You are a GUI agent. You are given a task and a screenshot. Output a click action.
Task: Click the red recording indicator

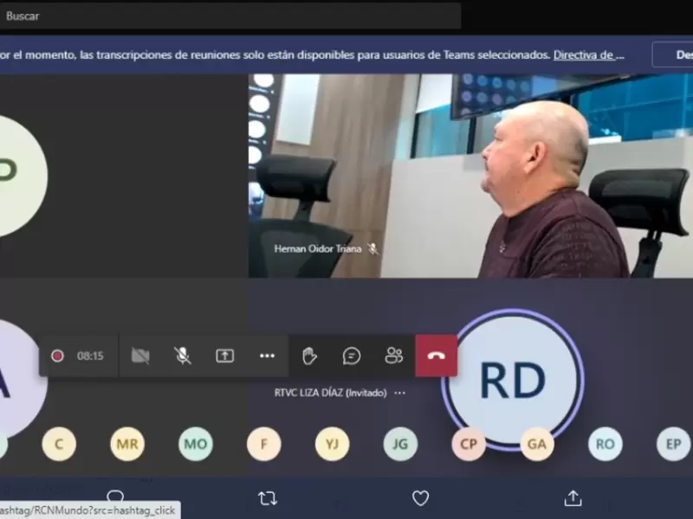57,356
